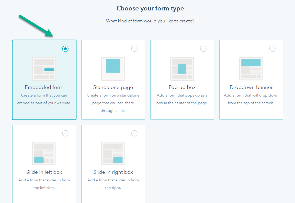This screenshot has width=295, height=203.
Task: Select the Dropdown banner radio button
Action: point(272,49)
